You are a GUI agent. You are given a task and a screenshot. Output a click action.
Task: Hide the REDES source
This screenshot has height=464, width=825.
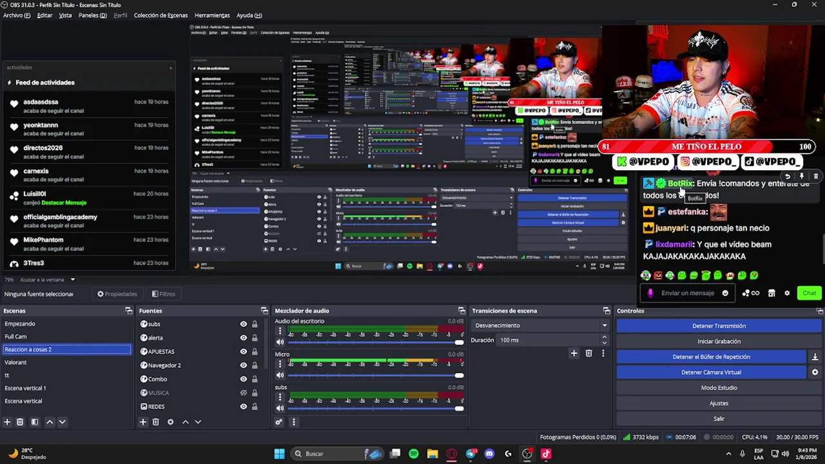tap(244, 407)
